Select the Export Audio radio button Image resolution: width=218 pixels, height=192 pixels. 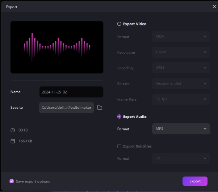pyautogui.click(x=119, y=117)
